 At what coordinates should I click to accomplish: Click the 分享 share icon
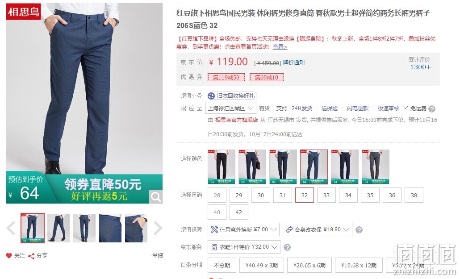tap(31, 256)
